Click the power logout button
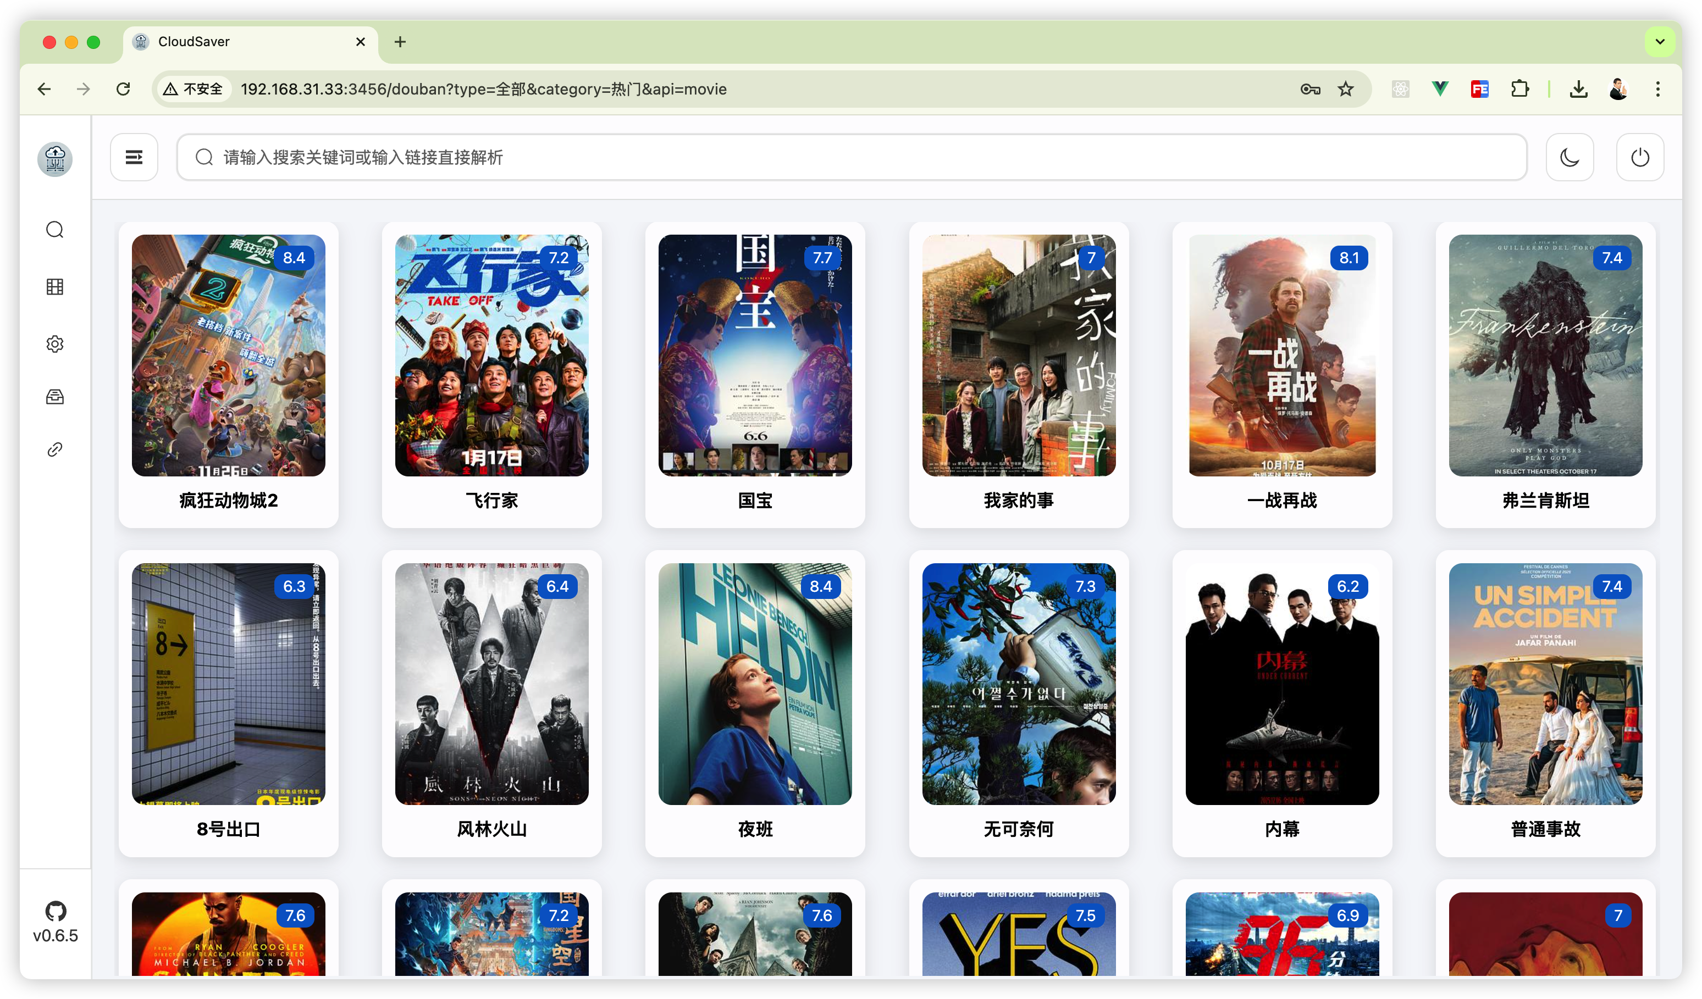The height and width of the screenshot is (999, 1702). point(1639,157)
